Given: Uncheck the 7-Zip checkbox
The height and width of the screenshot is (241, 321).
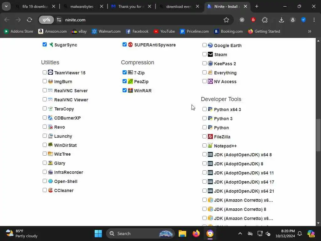Looking at the screenshot, I should coord(124,72).
